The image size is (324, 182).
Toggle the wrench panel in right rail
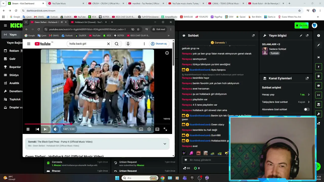[319, 114]
